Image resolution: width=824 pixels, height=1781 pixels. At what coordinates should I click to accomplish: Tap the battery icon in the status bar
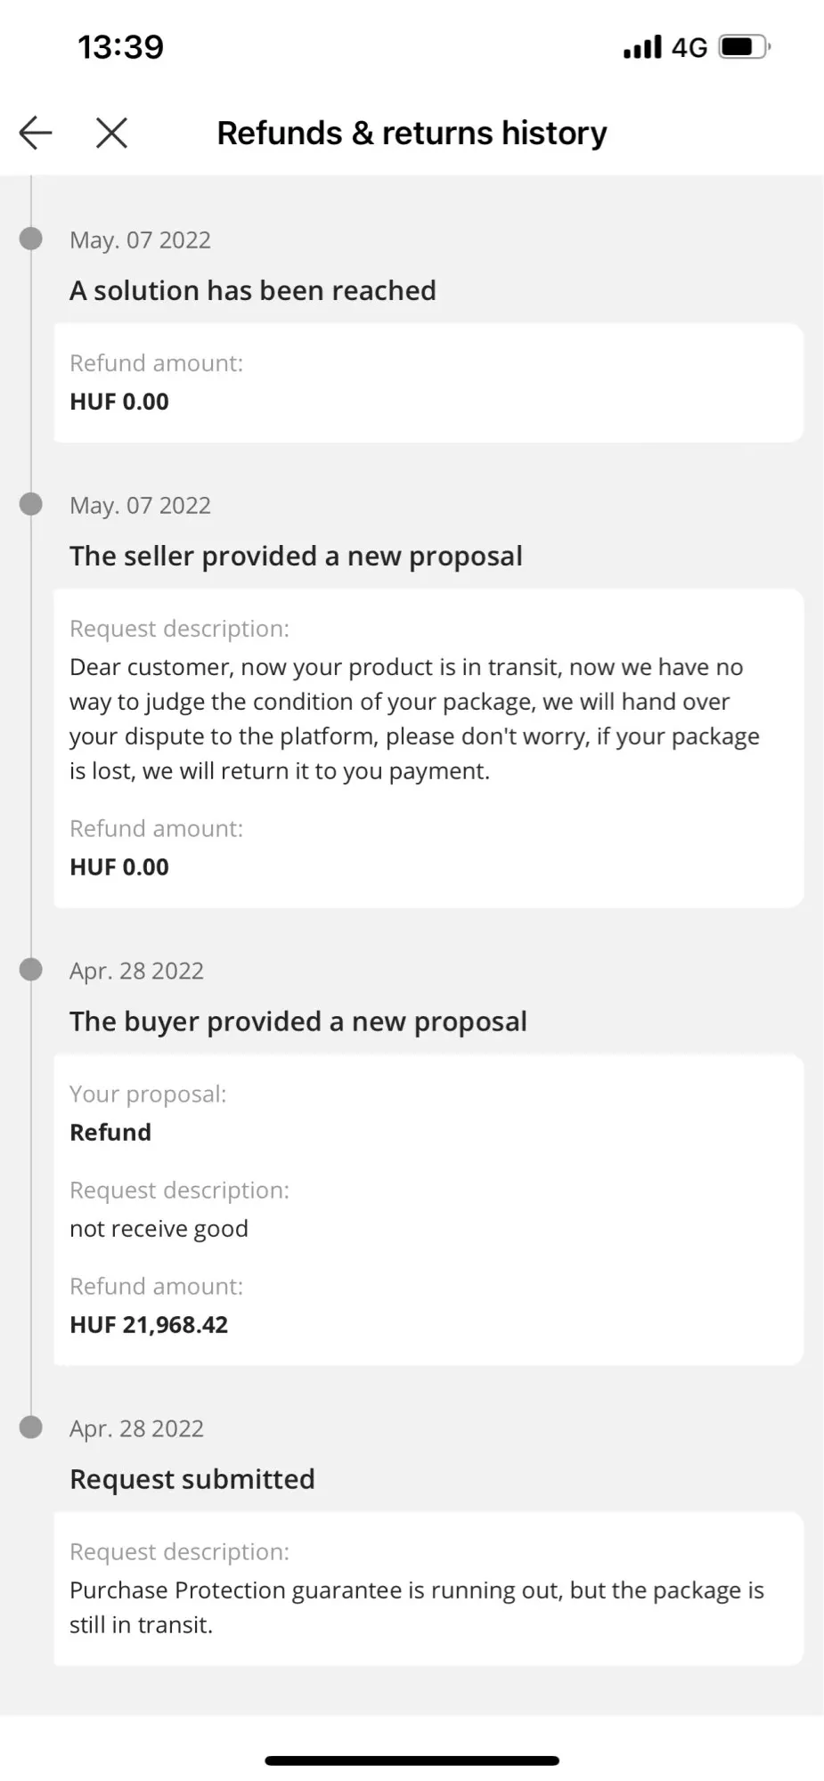744,46
